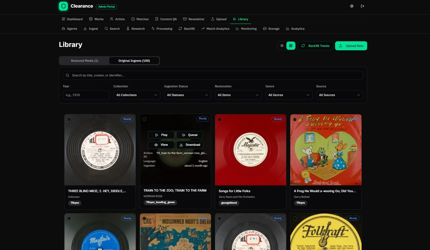This screenshot has width=430, height=250.
Task: Add Train to the Zoo to Queue
Action: click(x=190, y=135)
